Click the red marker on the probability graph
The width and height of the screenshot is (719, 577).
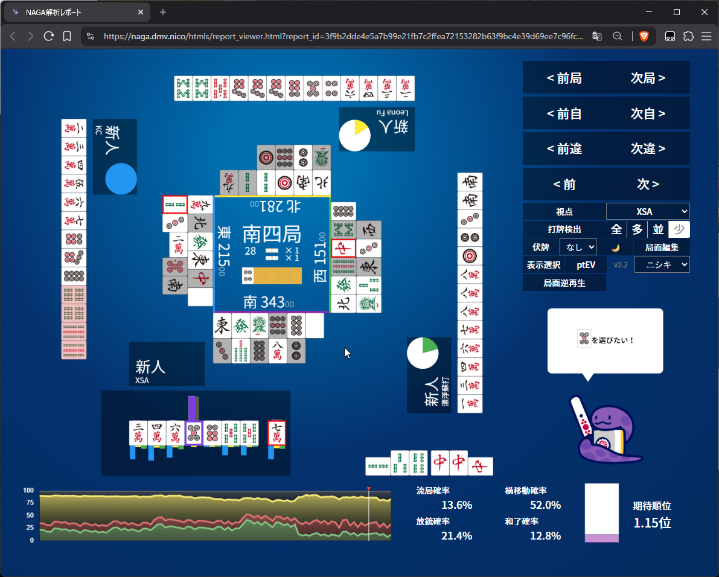369,489
